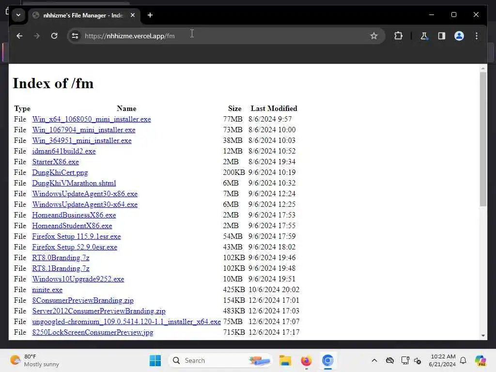Switch to Chromium in the taskbar

(328, 360)
